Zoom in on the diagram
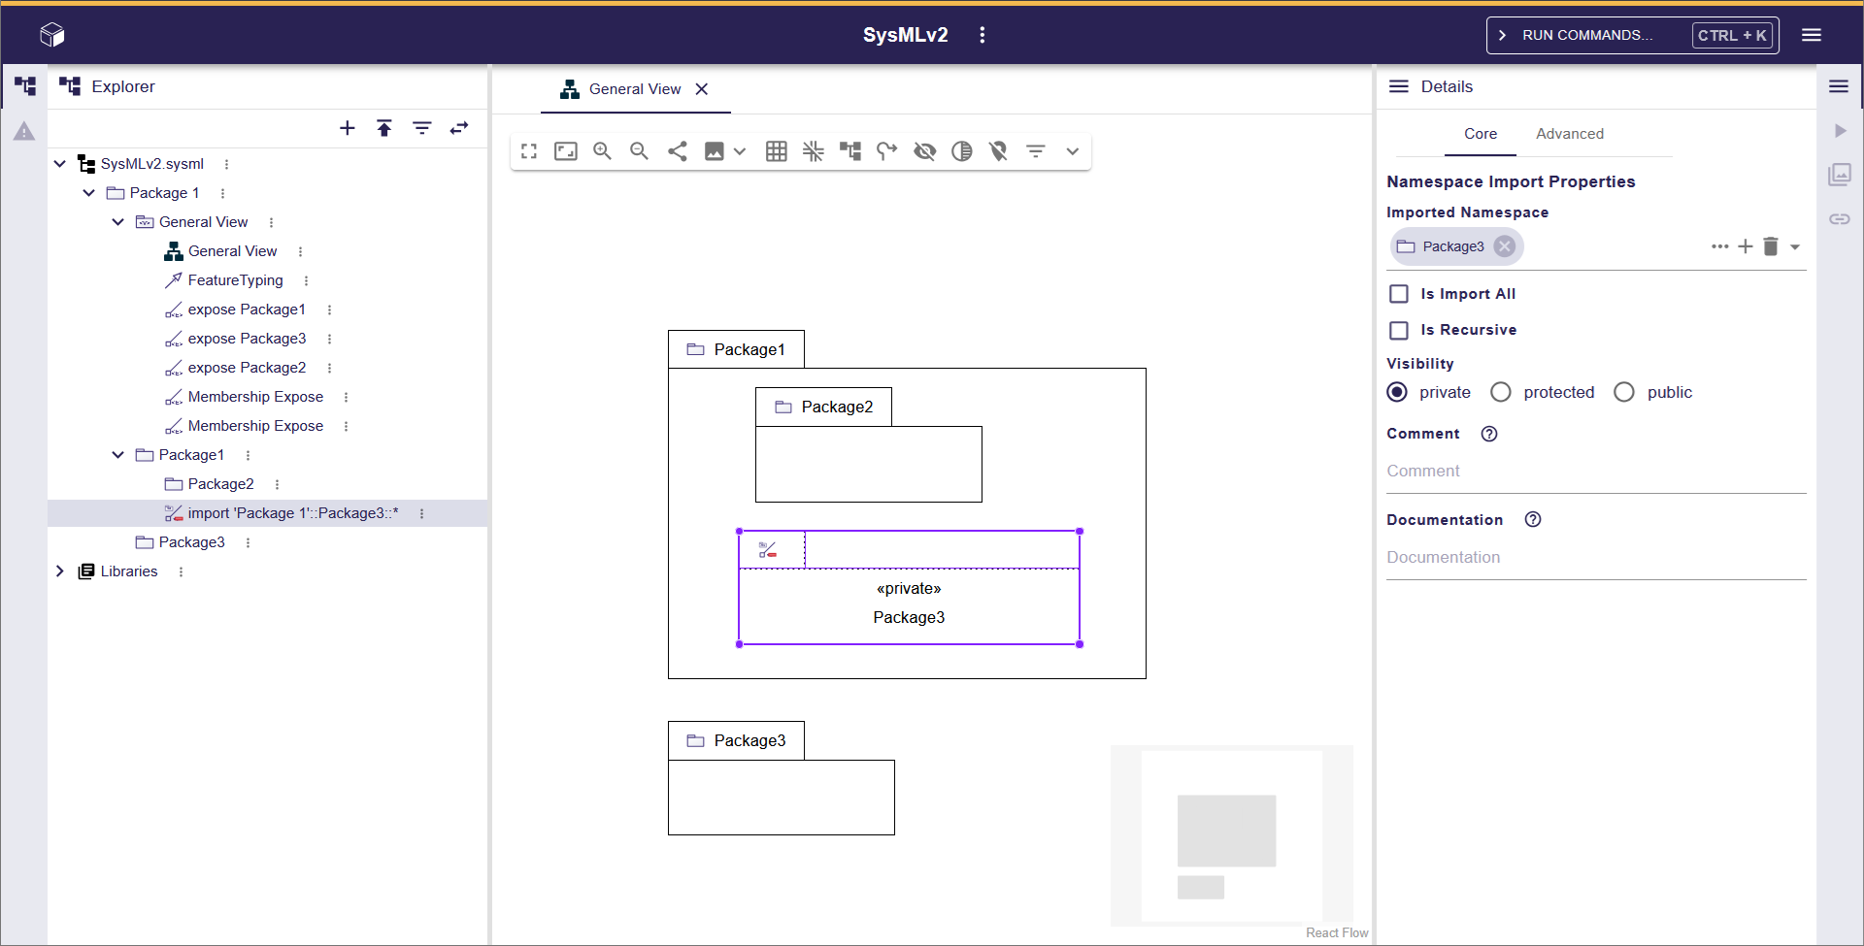The image size is (1864, 946). tap(603, 151)
